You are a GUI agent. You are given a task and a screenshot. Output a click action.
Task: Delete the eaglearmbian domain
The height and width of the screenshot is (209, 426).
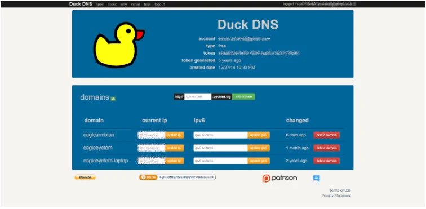[x=327, y=135]
